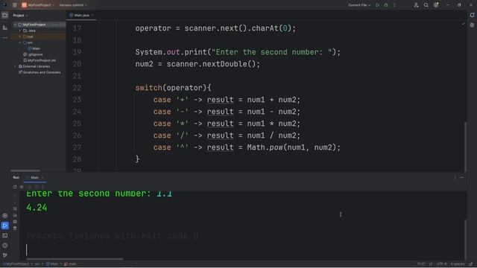Click the editor vertical scrollbar
This screenshot has width=477, height=268.
pyautogui.click(x=465, y=147)
